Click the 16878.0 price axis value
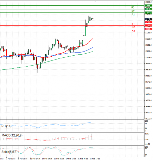This screenshot has height=161, width=153. point(148,70)
